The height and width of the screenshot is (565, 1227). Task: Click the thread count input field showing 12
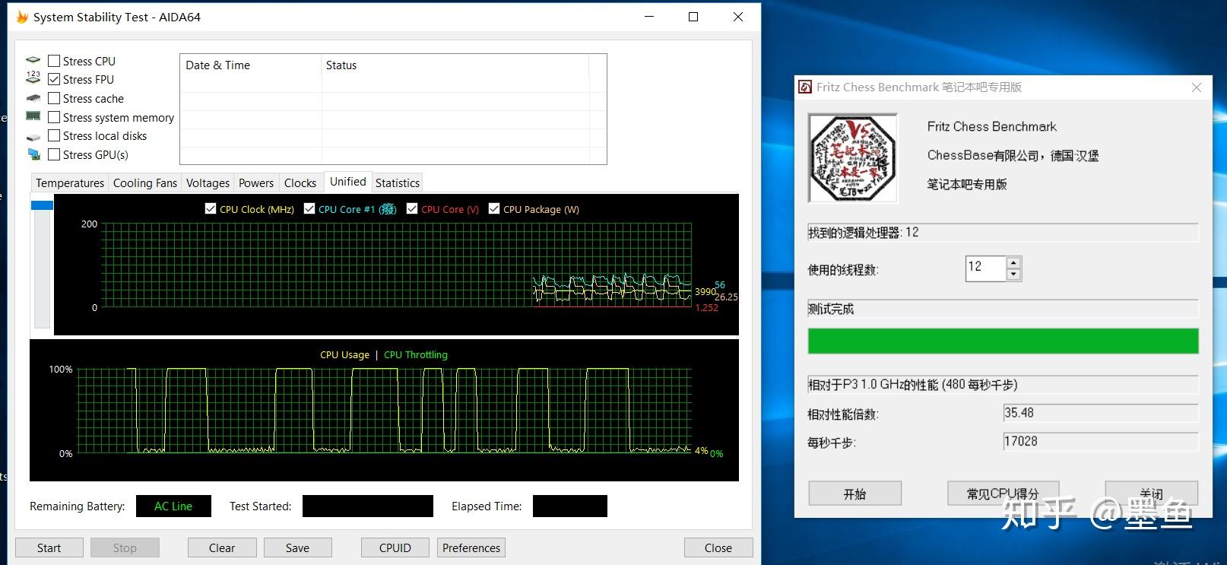(986, 268)
